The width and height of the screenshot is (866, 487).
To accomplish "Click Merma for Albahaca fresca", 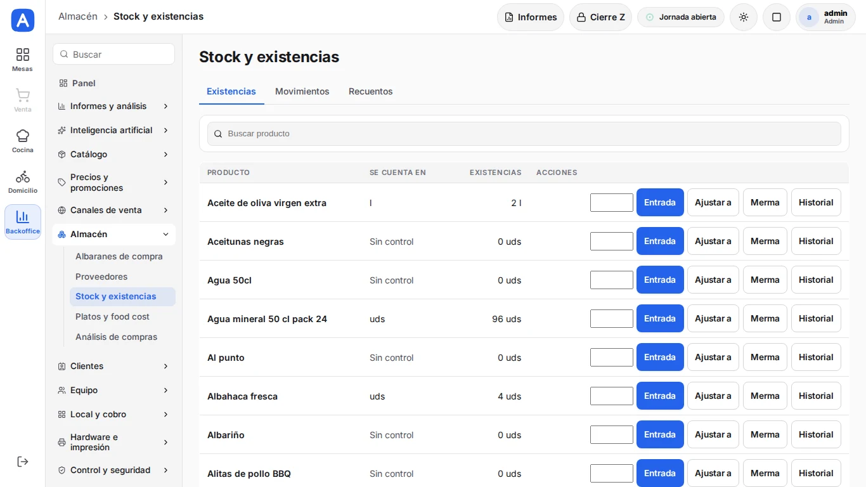I will [765, 396].
